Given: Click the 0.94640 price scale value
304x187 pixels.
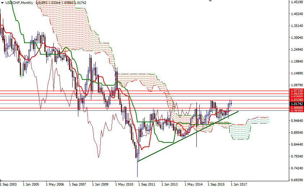Looking at the screenshot, I should click(297, 121).
